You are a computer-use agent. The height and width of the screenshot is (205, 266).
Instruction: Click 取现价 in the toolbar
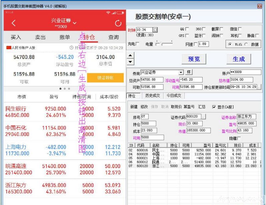click(x=176, y=107)
